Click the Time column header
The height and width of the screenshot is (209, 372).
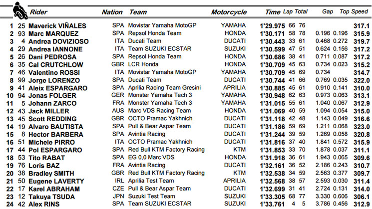[x=273, y=12]
